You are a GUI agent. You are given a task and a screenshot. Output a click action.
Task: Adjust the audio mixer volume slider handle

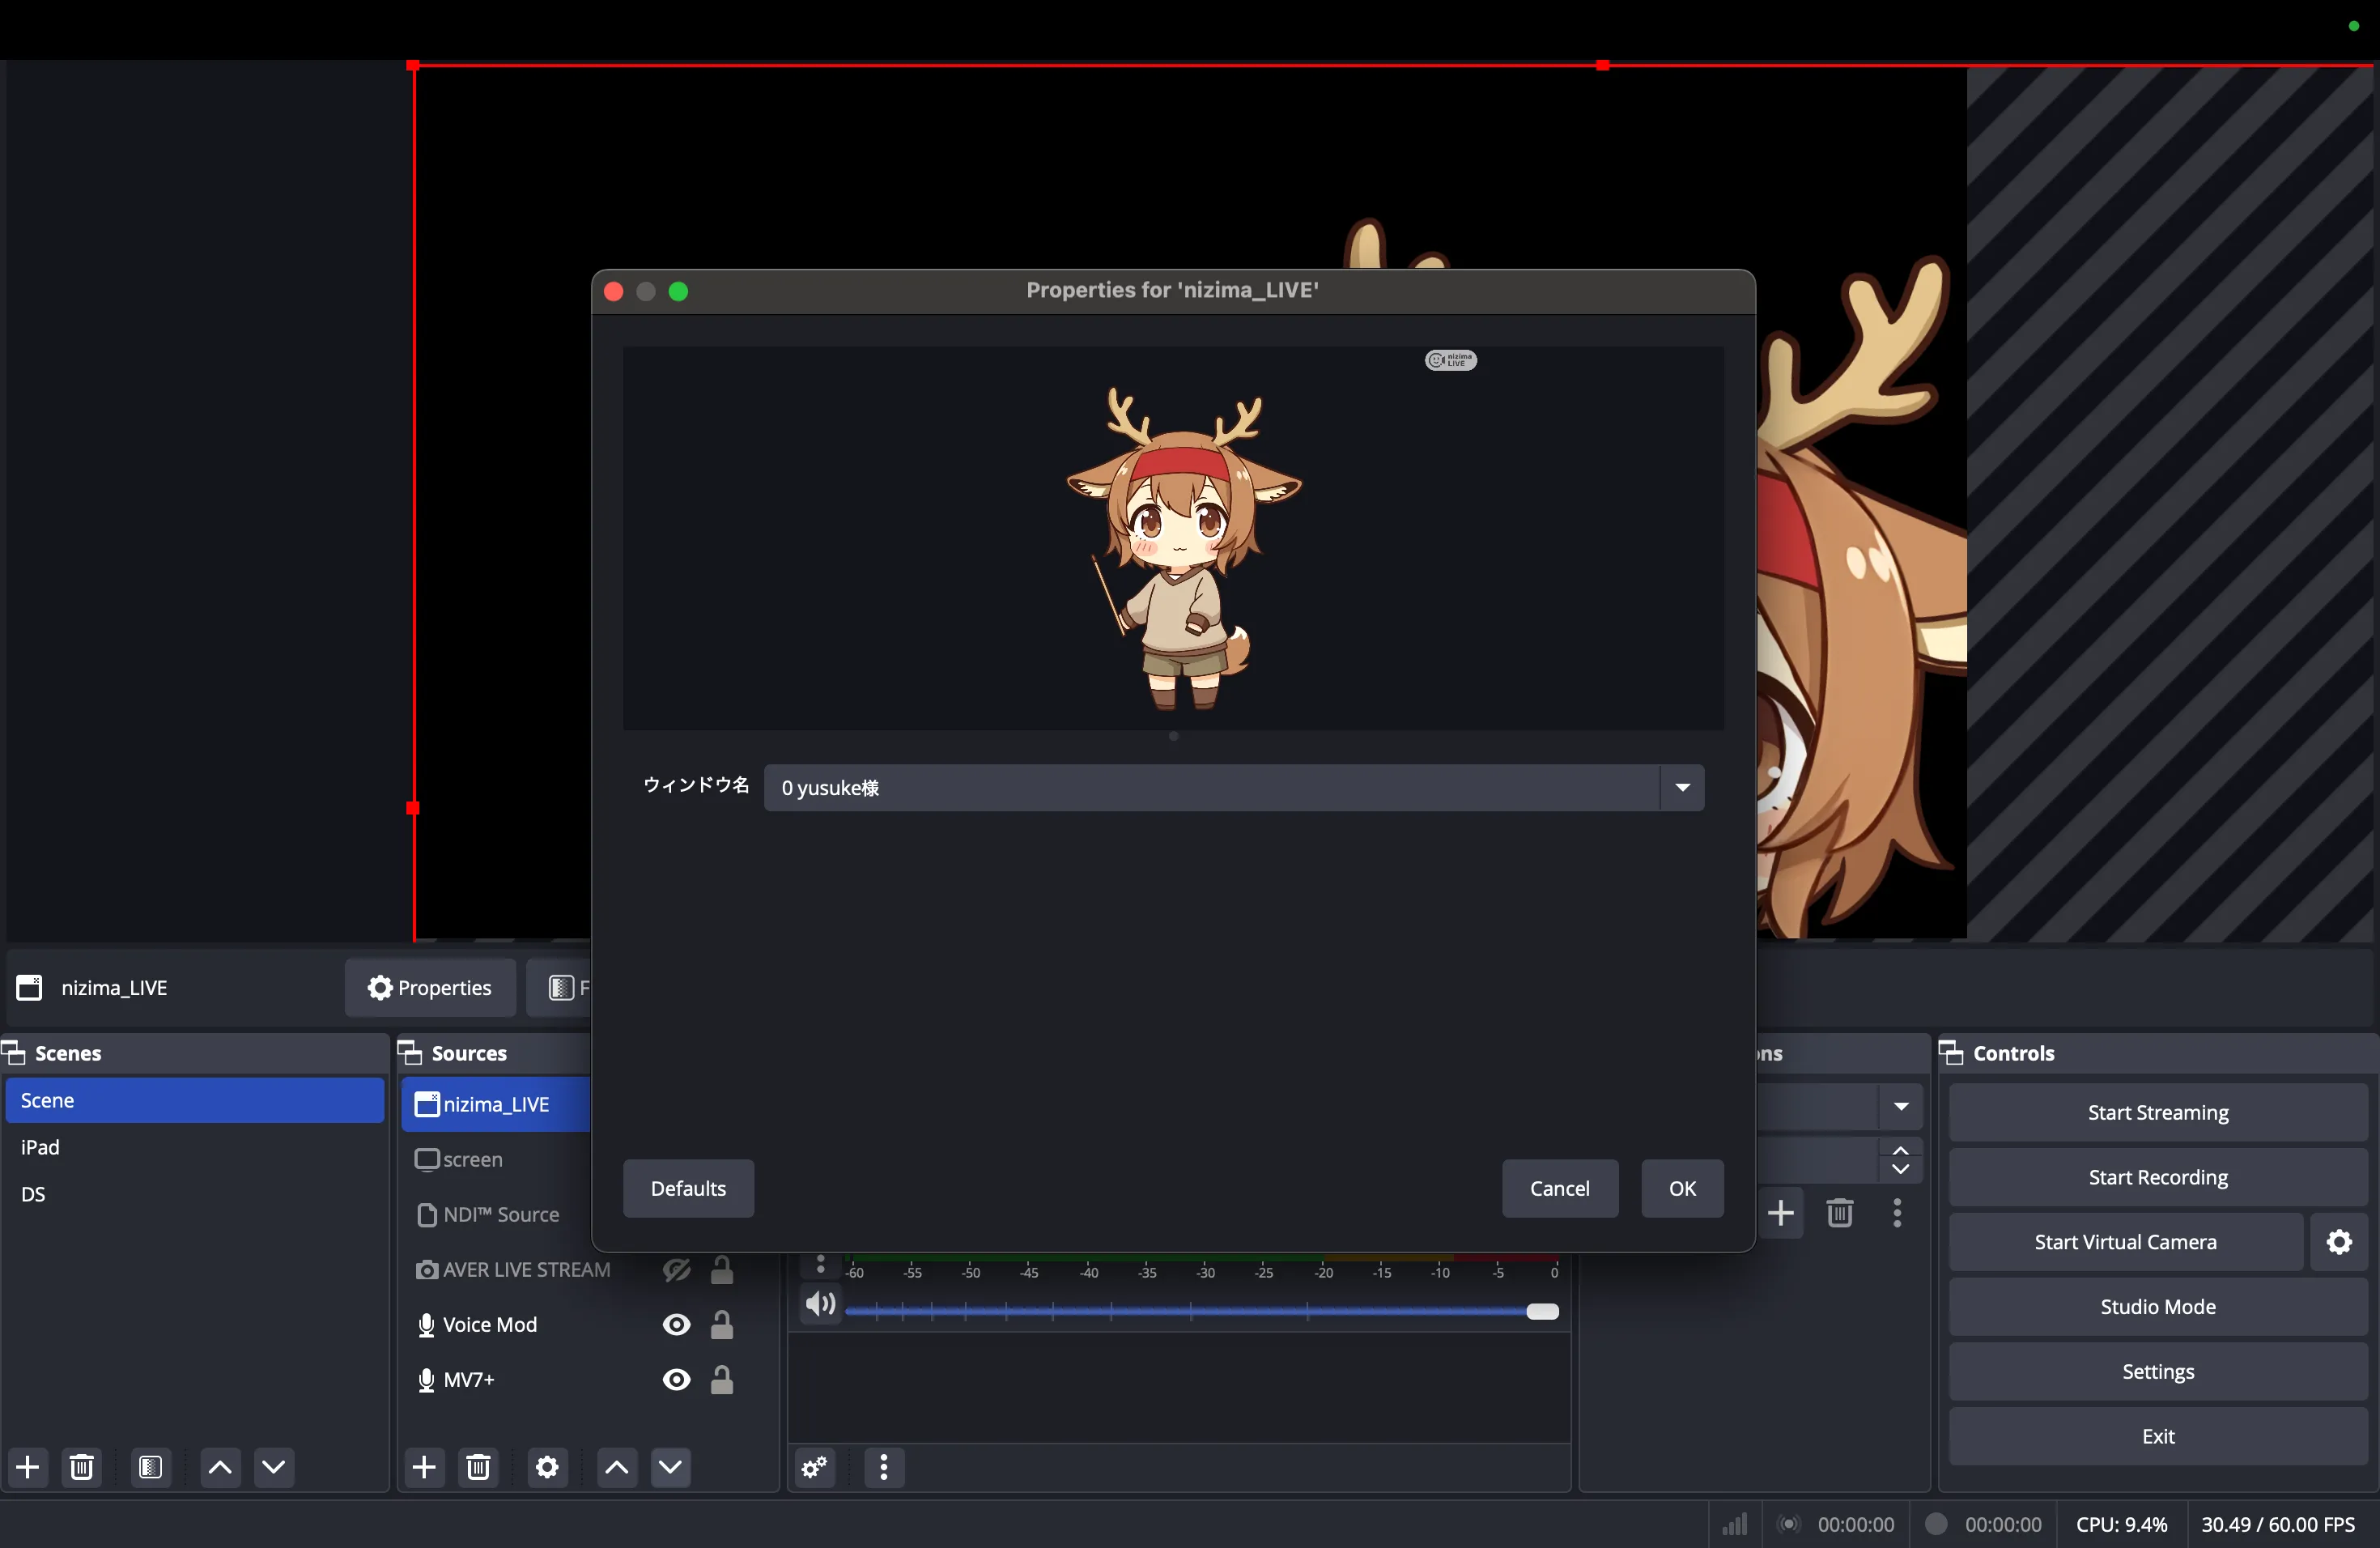1542,1311
